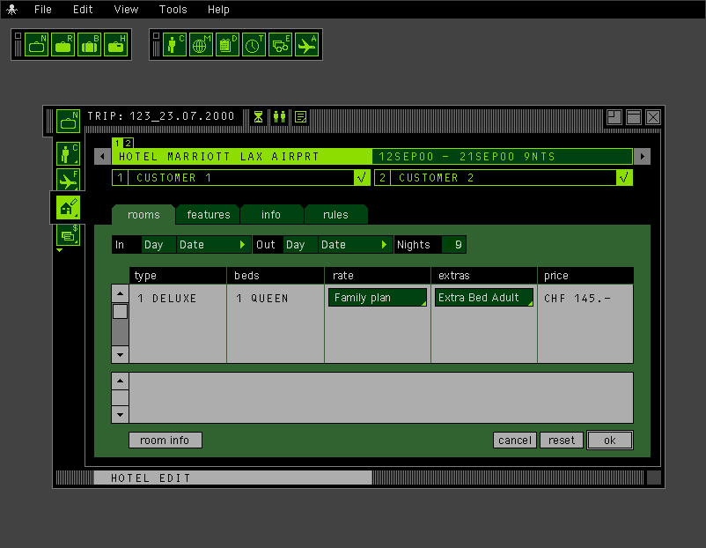Click the room list scrollbar thumb
The image size is (706, 548).
(x=120, y=311)
